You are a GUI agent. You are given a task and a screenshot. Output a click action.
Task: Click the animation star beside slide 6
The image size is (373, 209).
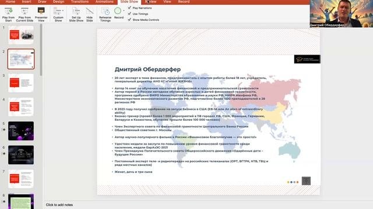coord(4,153)
